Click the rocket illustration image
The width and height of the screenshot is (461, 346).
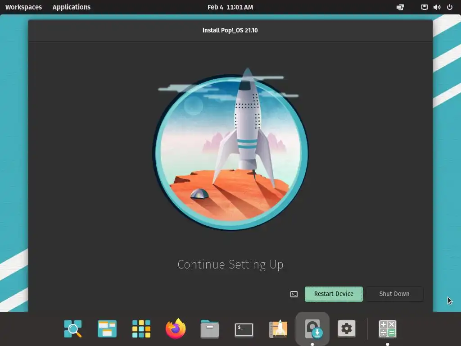point(230,149)
